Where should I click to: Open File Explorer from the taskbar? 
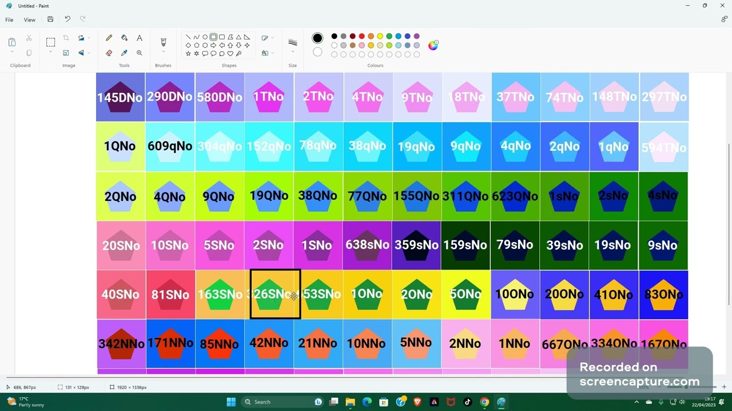(x=350, y=402)
